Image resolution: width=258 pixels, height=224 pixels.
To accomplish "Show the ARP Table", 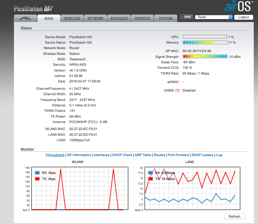I will tap(143, 155).
